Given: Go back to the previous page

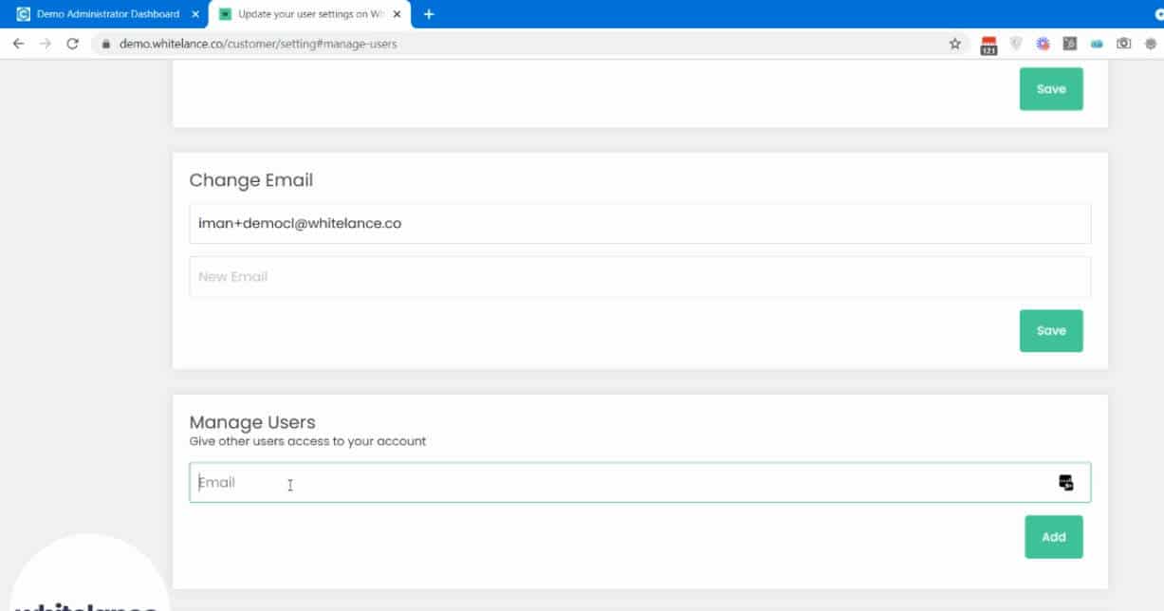Looking at the screenshot, I should point(19,44).
